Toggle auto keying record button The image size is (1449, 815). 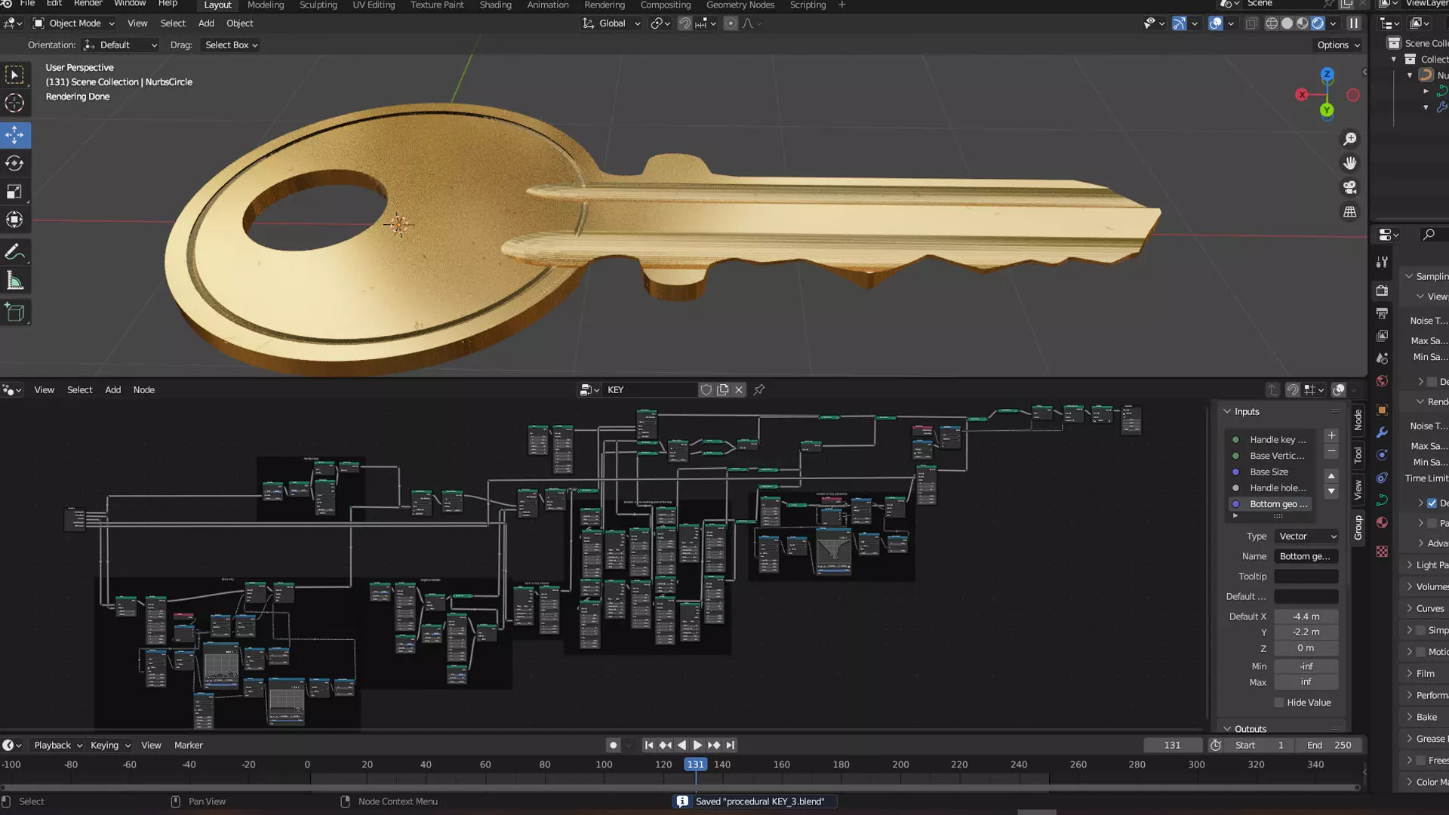(613, 746)
